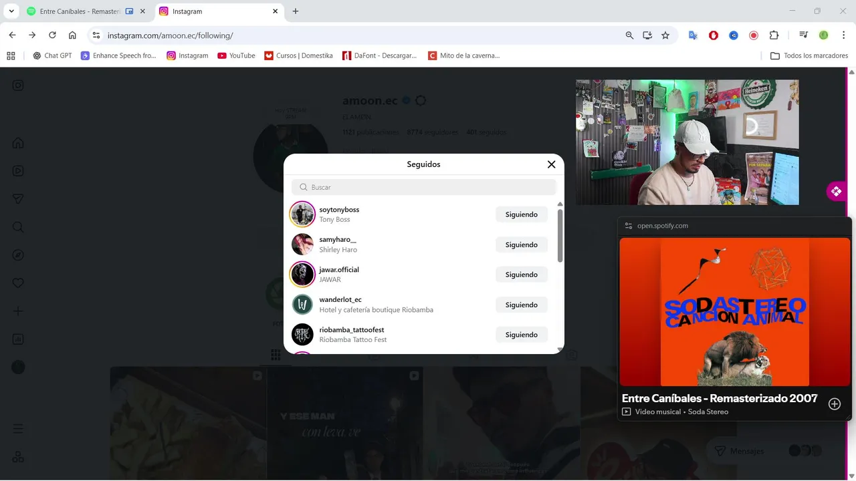The image size is (856, 481).
Task: Open the Todos los marcadores folder
Action: pyautogui.click(x=809, y=55)
